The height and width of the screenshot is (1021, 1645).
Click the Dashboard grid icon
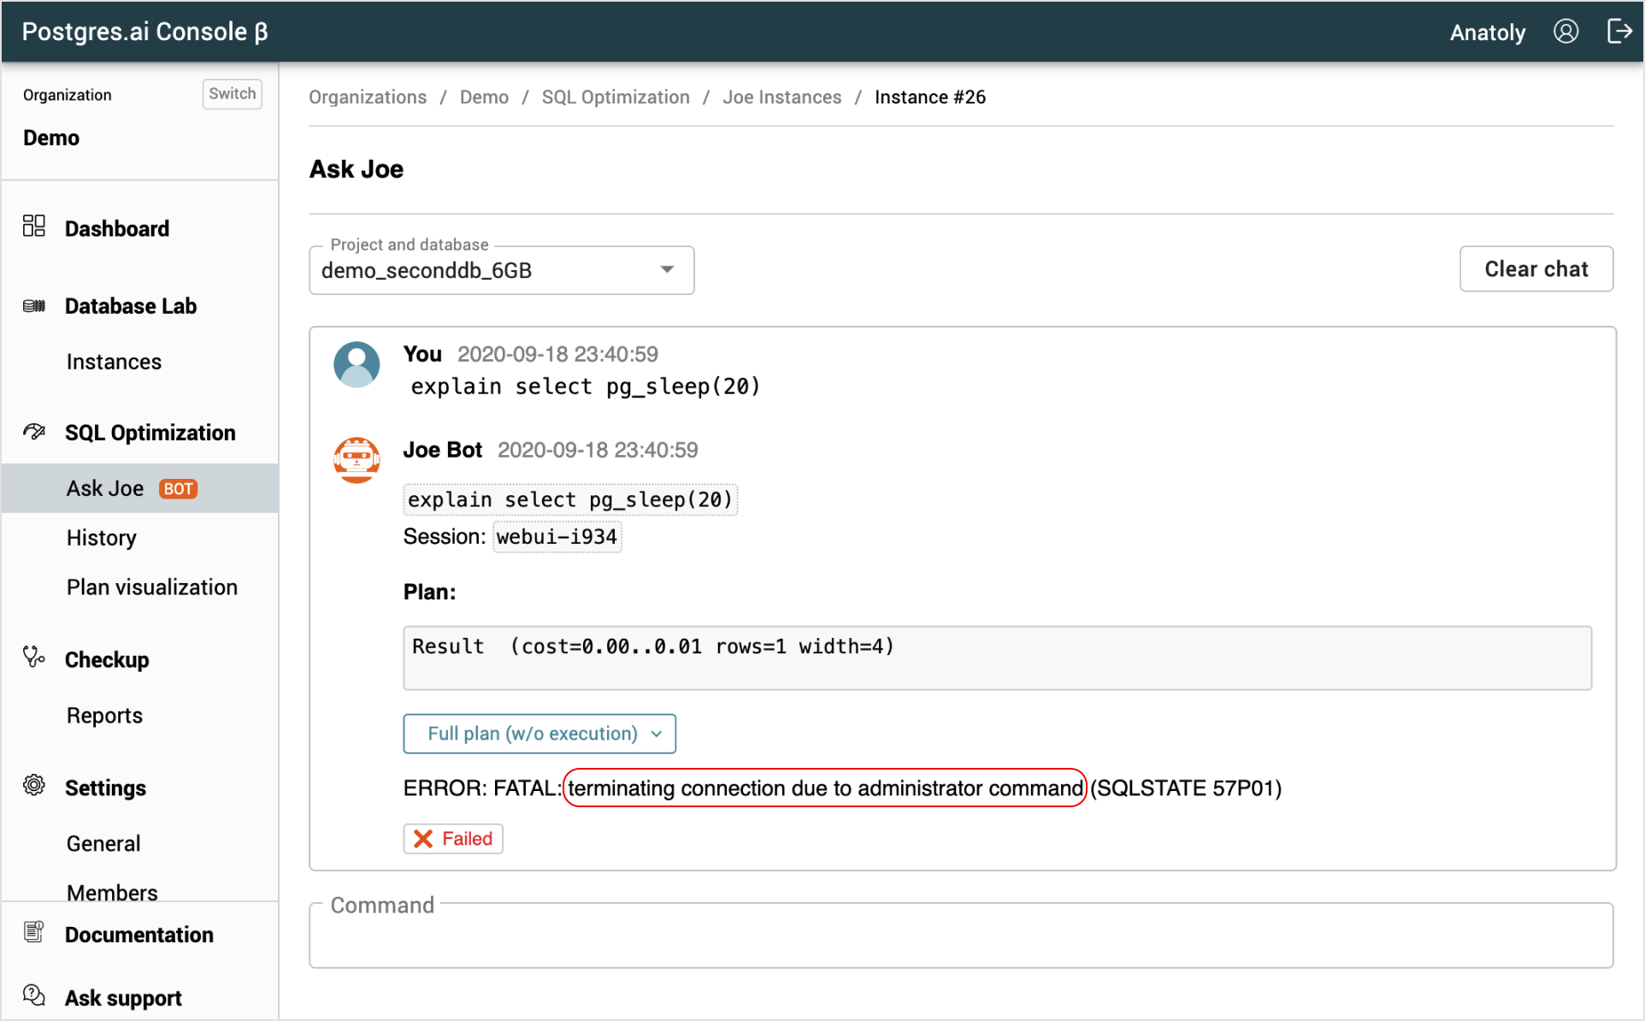tap(34, 226)
